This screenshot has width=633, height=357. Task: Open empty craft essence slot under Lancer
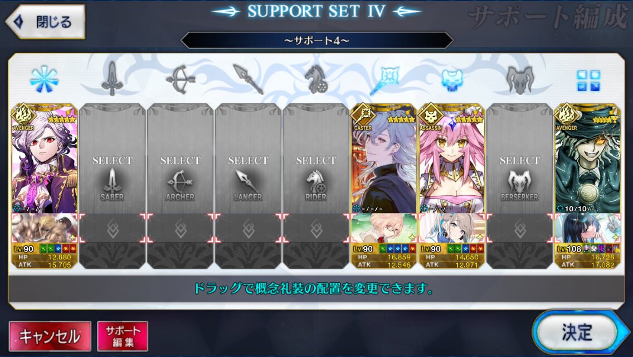pyautogui.click(x=248, y=229)
